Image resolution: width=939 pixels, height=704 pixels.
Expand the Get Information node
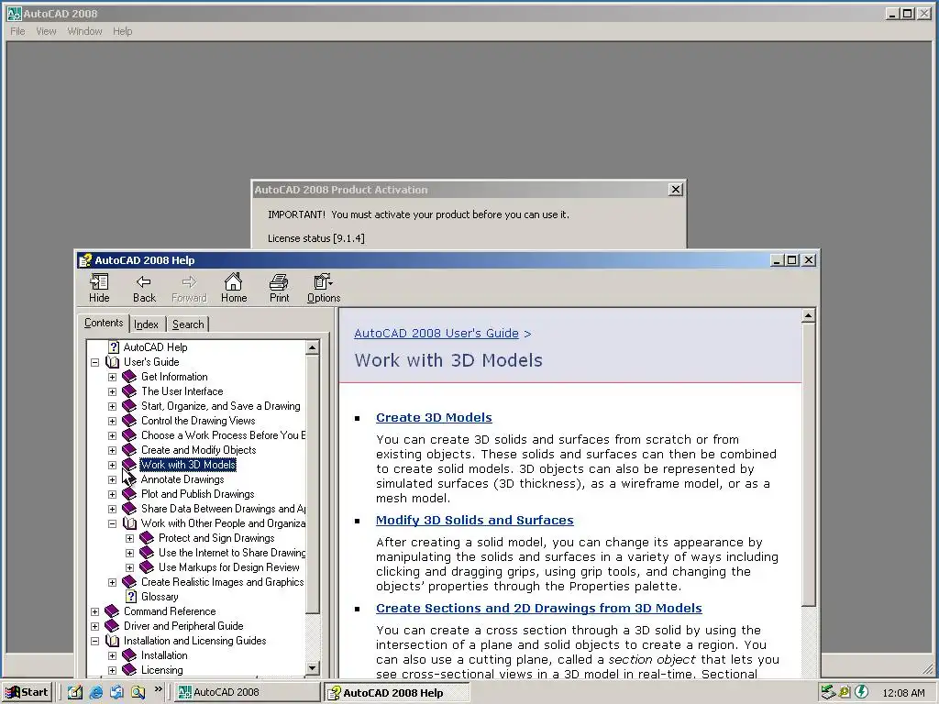[112, 377]
